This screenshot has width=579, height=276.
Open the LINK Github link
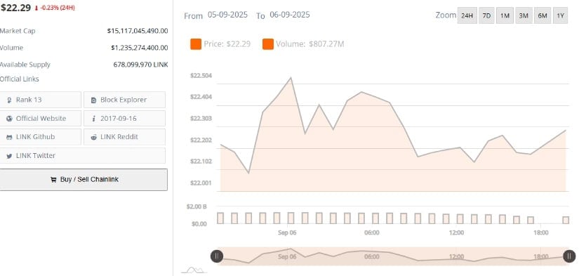[40, 137]
